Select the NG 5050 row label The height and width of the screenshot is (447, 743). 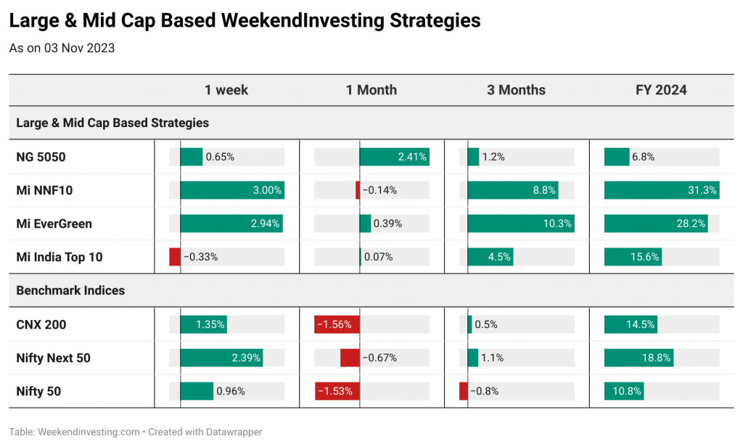click(41, 157)
